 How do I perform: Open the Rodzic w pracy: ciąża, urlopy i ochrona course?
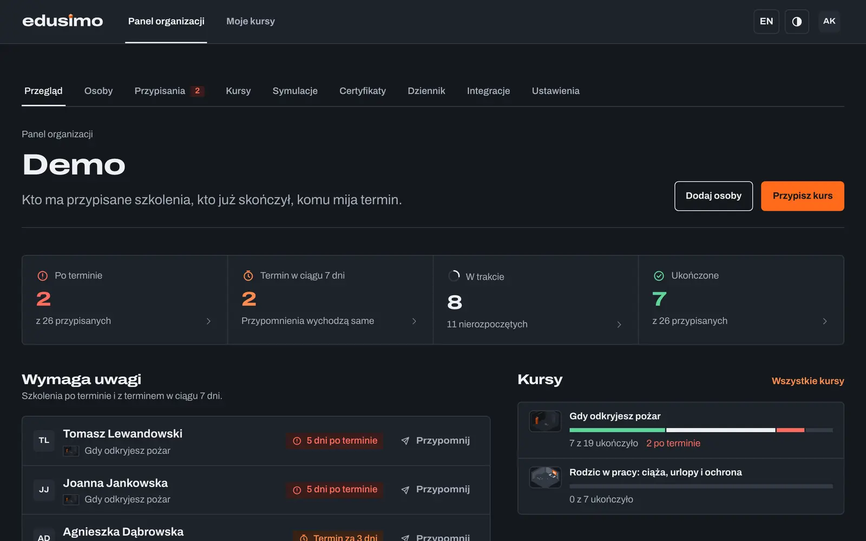coord(655,472)
